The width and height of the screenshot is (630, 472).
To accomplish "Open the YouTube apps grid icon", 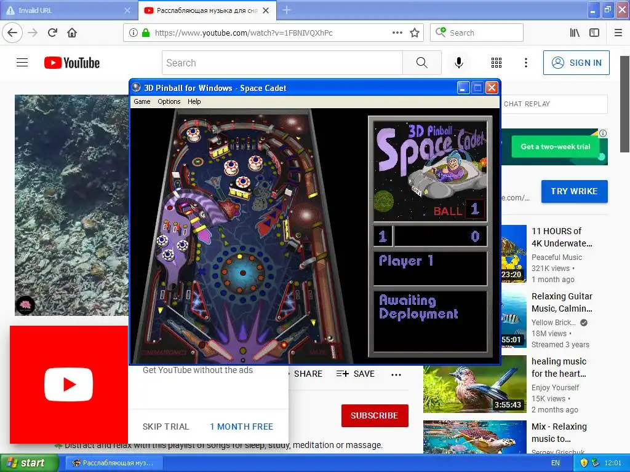I will pyautogui.click(x=496, y=63).
